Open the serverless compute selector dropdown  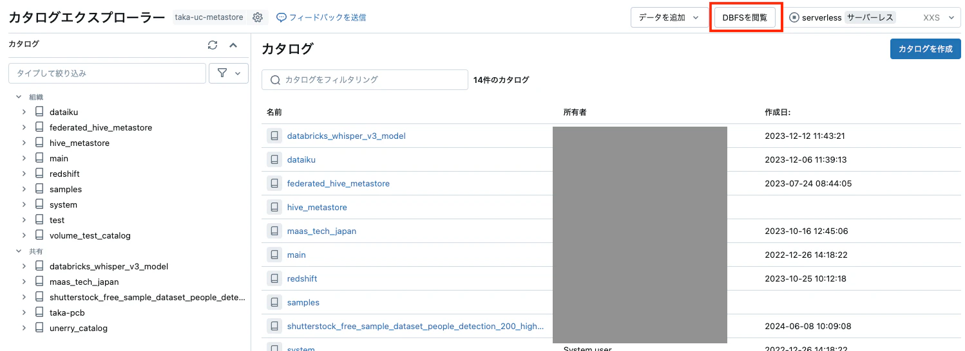point(875,17)
